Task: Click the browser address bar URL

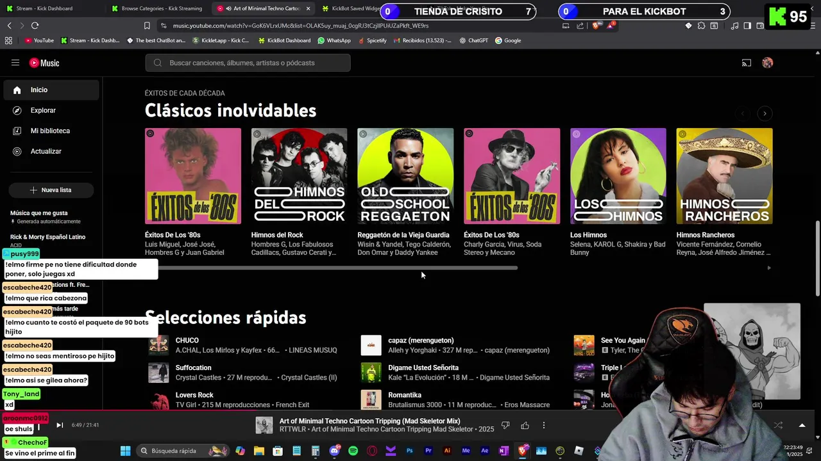Action: 301,26
